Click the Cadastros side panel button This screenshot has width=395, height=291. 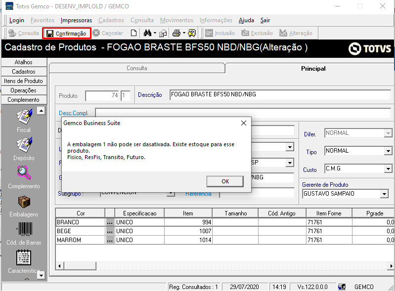point(24,72)
